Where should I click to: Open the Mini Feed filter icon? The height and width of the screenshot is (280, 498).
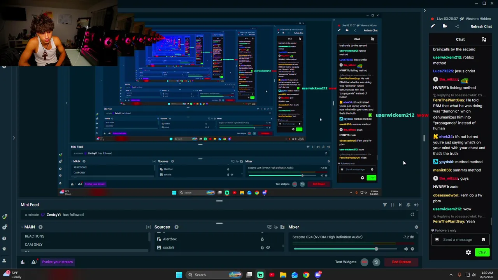click(385, 205)
